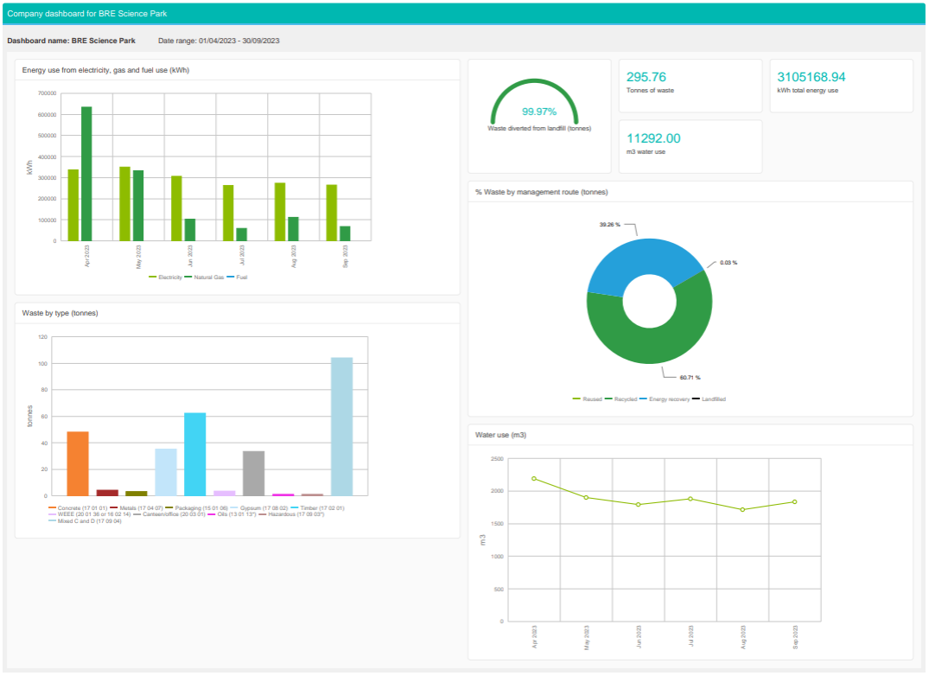Toggle the Landfilled legend item
This screenshot has width=929, height=676.
pos(709,399)
